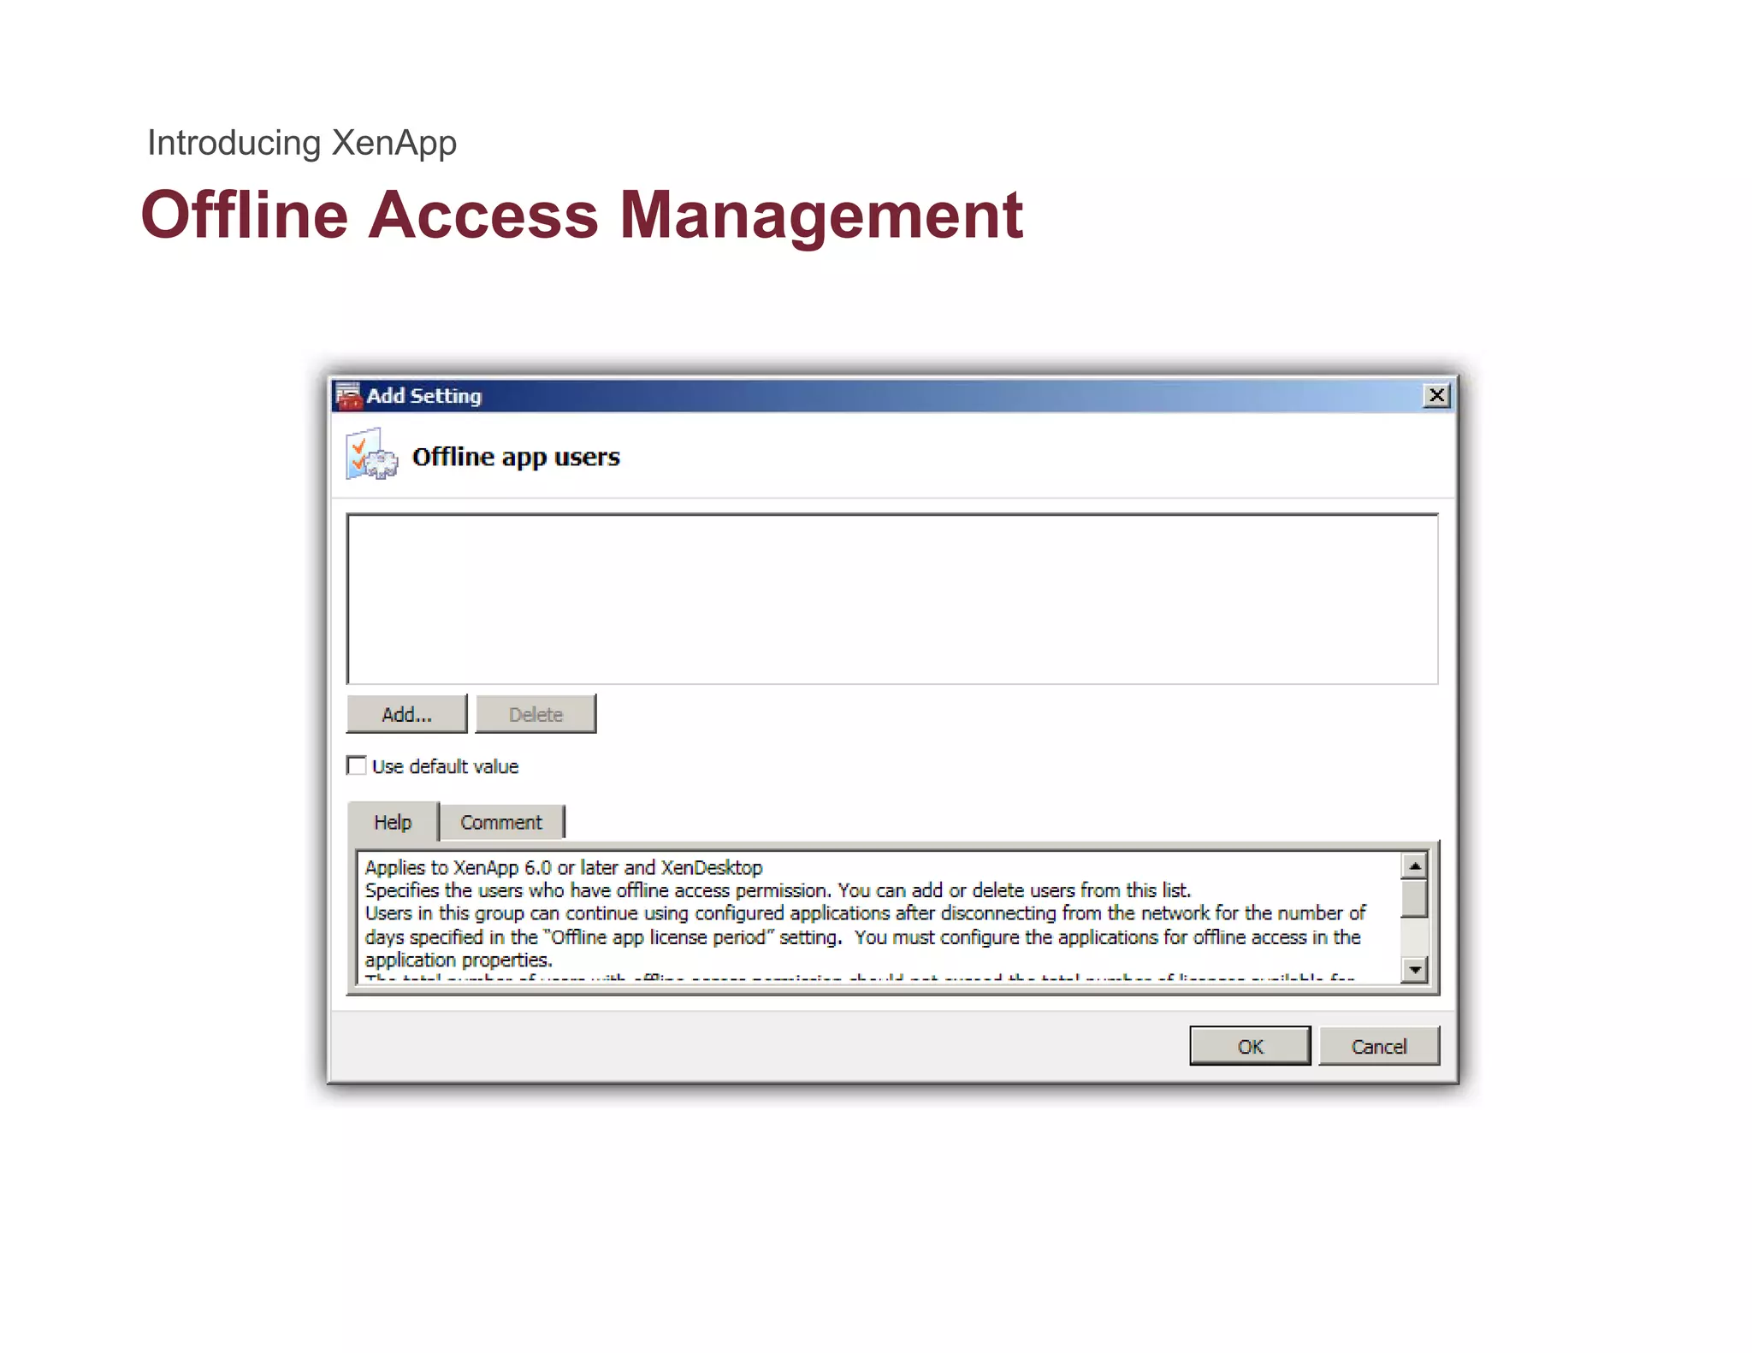Click the 'Introducing XenApp' subtitle
This screenshot has width=1752, height=1353.
click(302, 143)
